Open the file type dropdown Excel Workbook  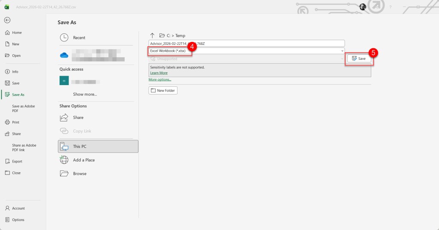tap(247, 51)
